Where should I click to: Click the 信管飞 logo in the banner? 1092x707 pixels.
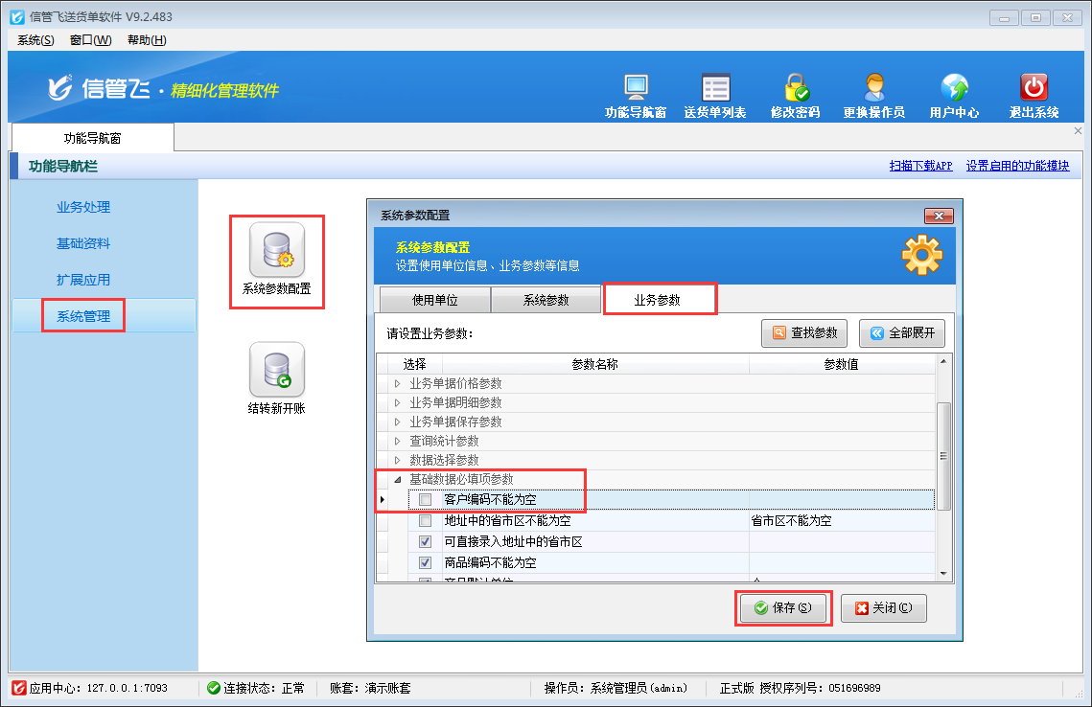tap(98, 88)
